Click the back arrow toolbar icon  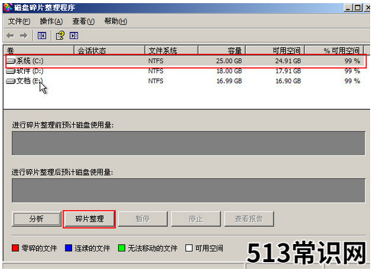(10, 36)
